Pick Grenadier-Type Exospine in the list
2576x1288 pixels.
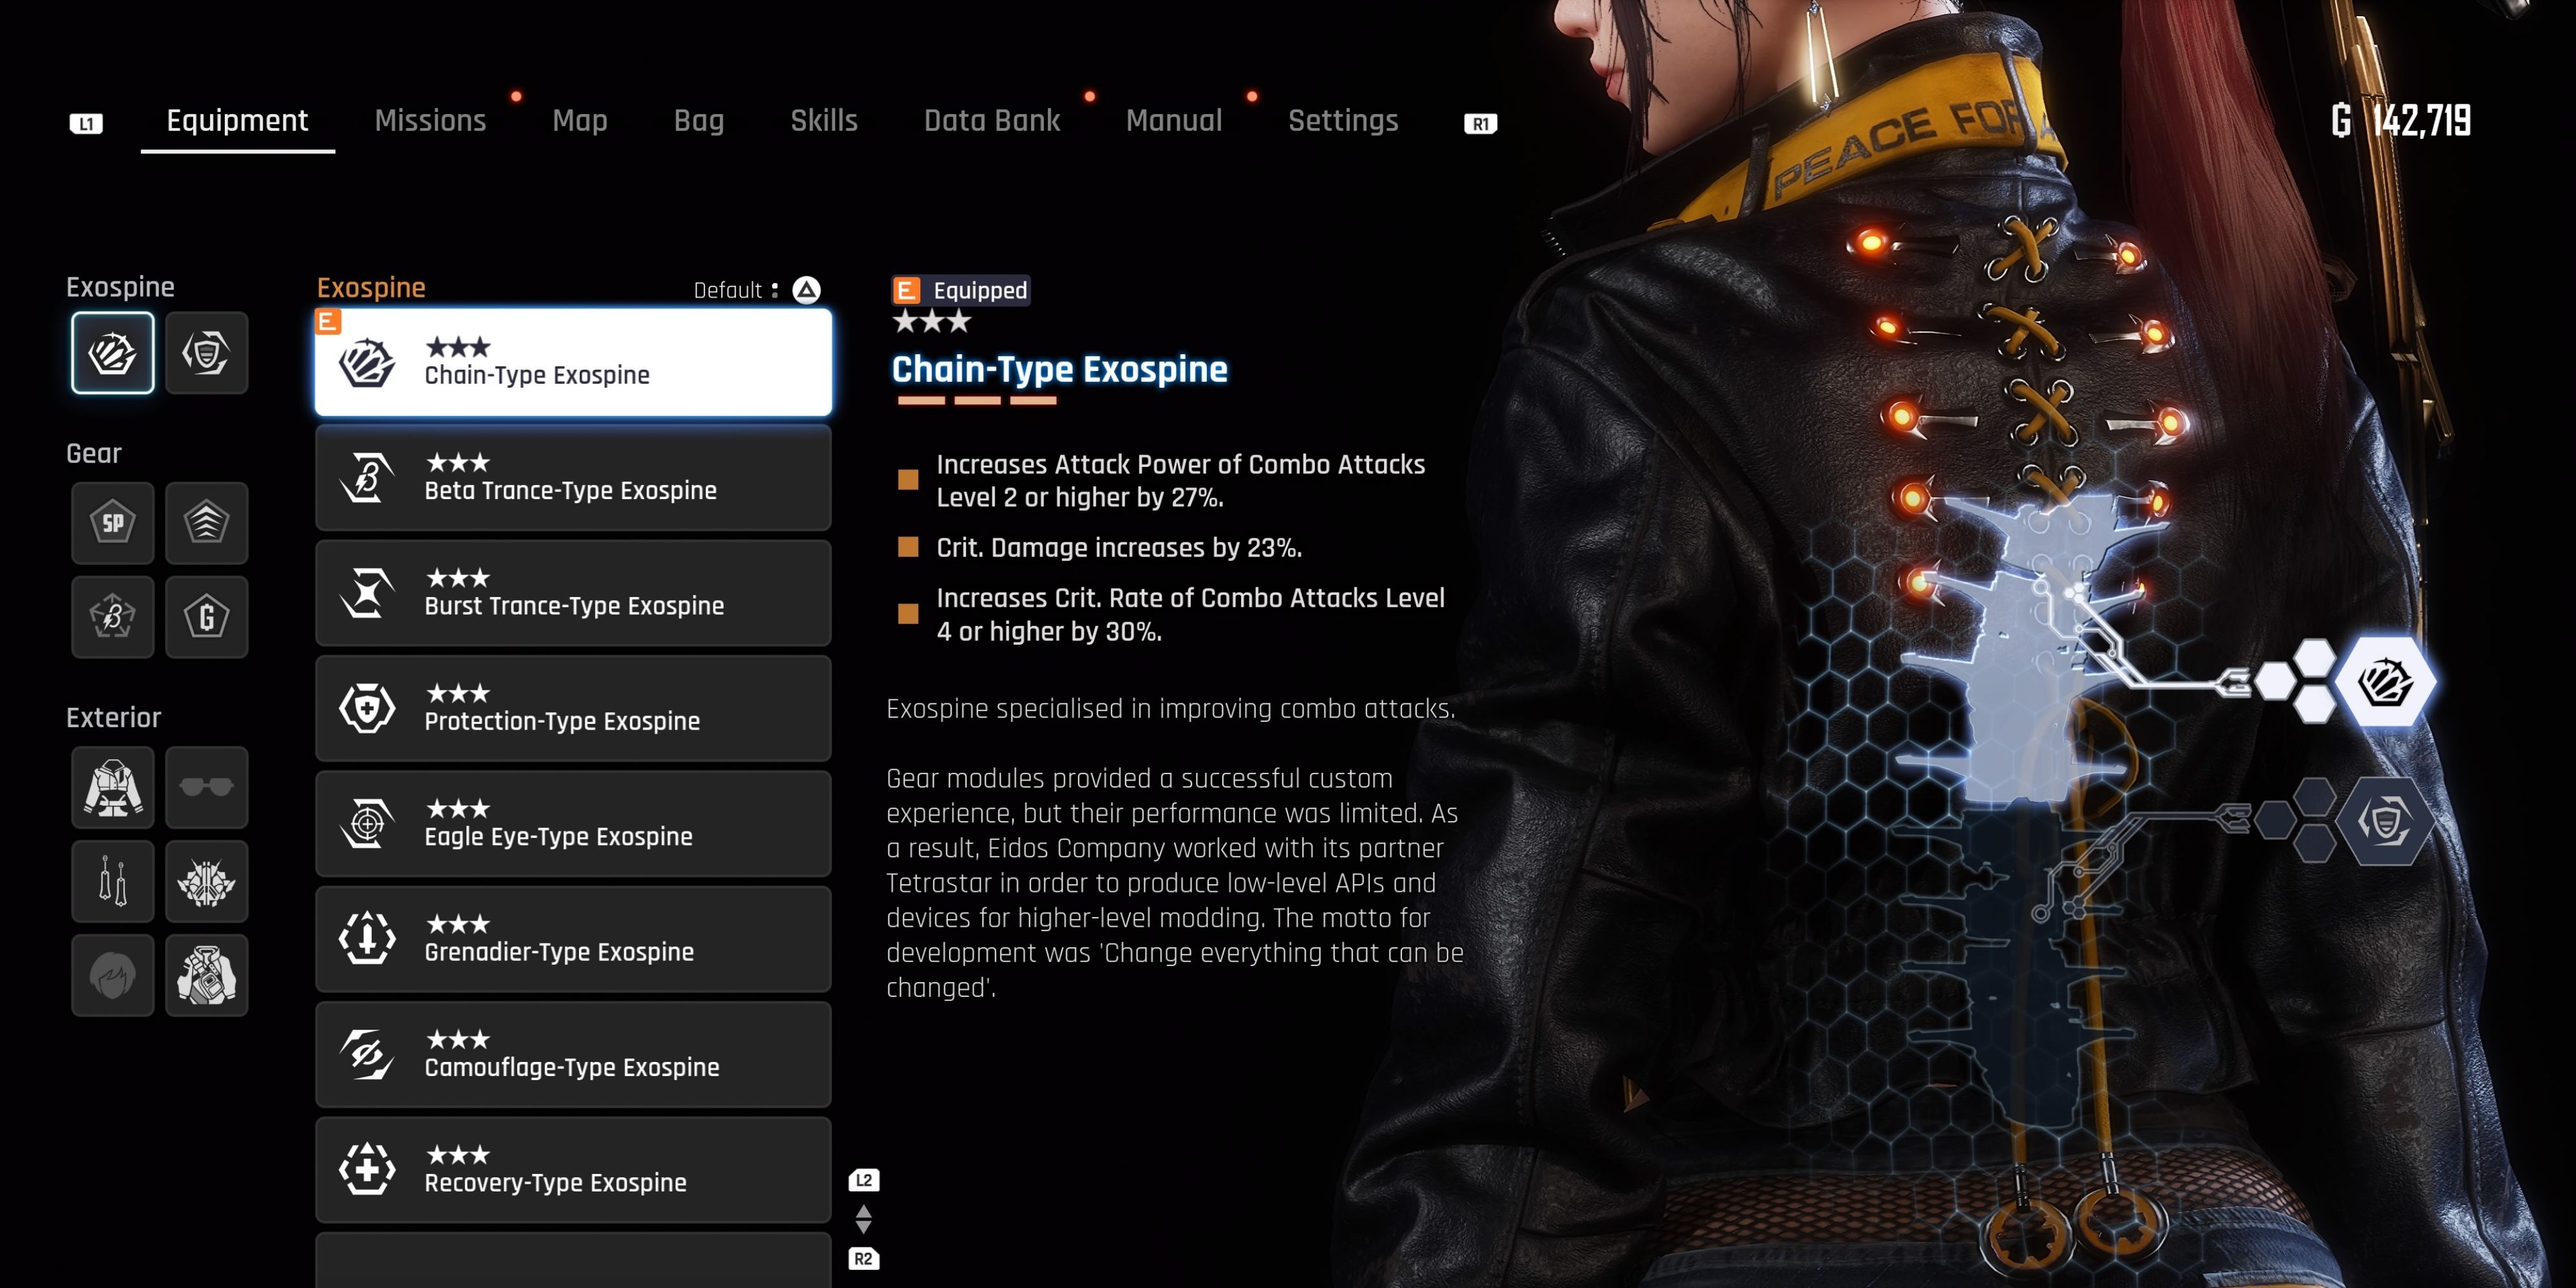pos(573,939)
